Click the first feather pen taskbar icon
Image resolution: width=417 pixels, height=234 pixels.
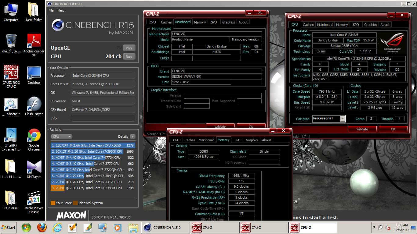(x=72, y=227)
